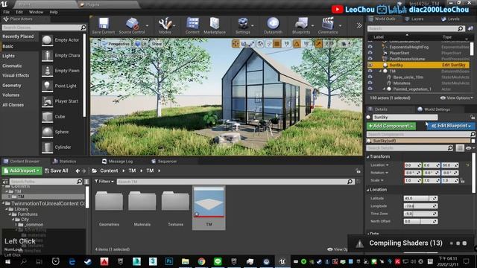
Task: Open the File menu
Action: [x=7, y=12]
